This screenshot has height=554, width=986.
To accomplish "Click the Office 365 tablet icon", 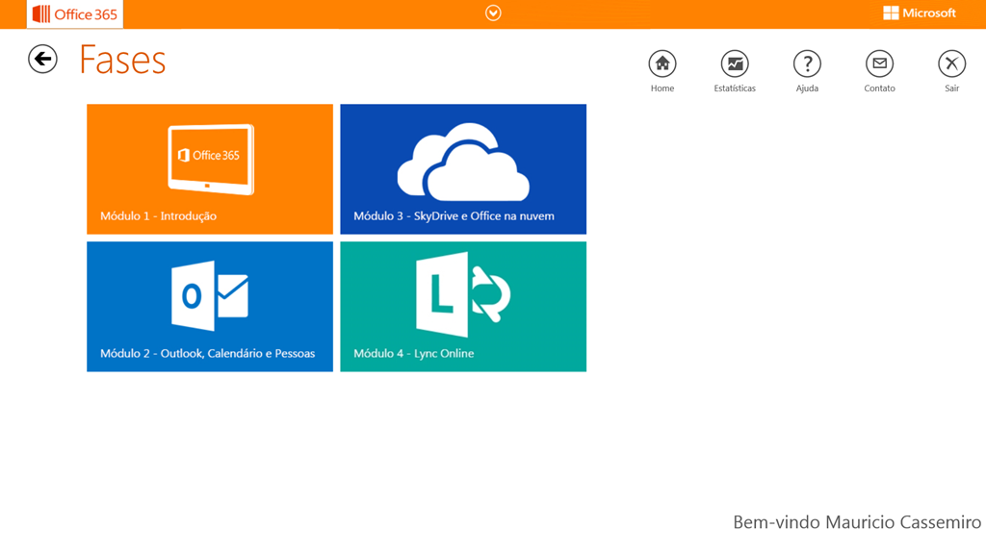I will [211, 160].
